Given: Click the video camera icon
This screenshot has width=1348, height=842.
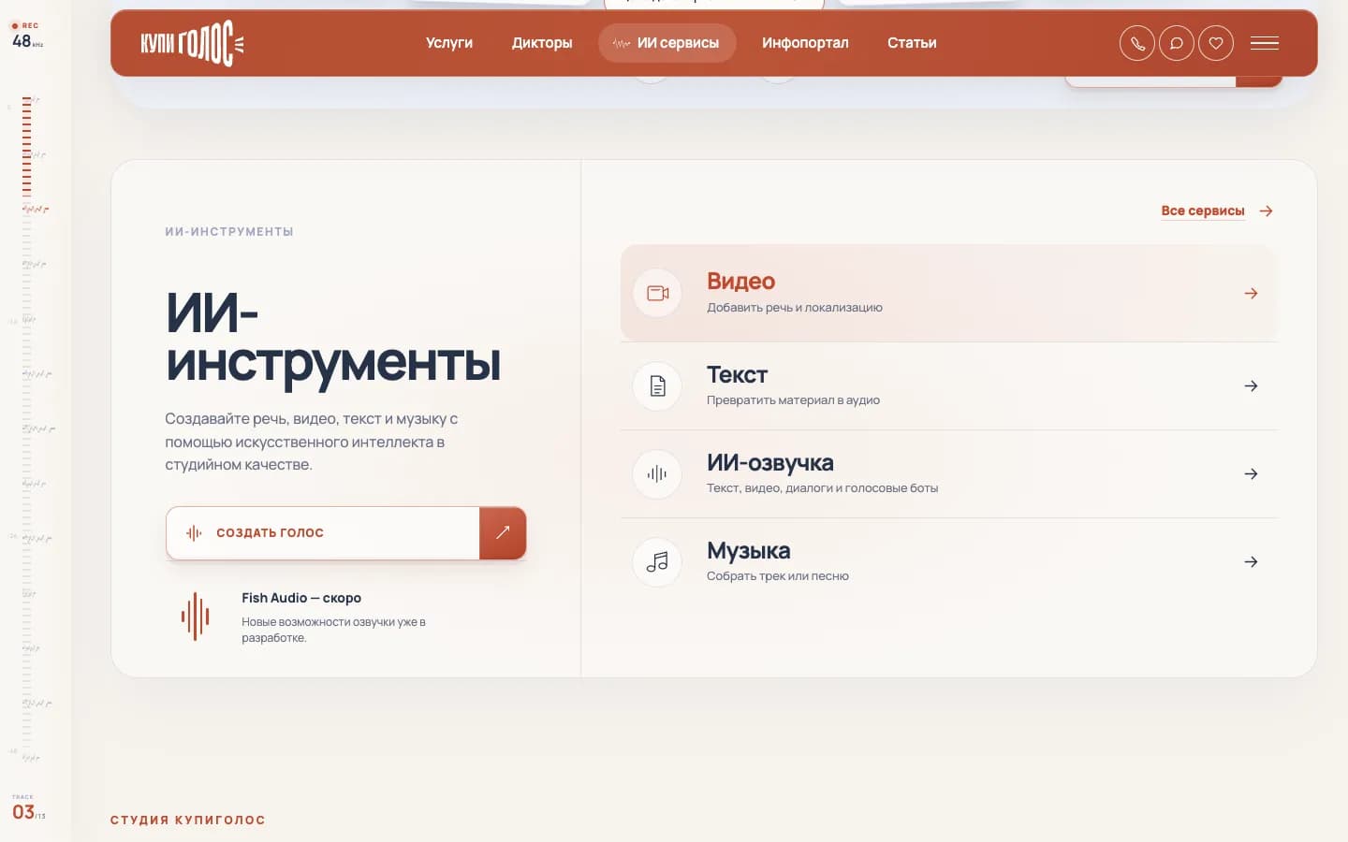Looking at the screenshot, I should tap(657, 293).
